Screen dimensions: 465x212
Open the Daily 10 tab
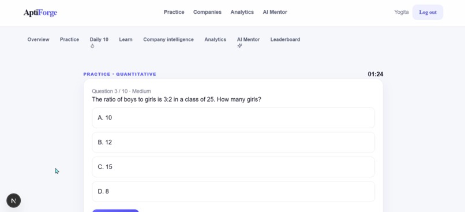click(x=99, y=39)
